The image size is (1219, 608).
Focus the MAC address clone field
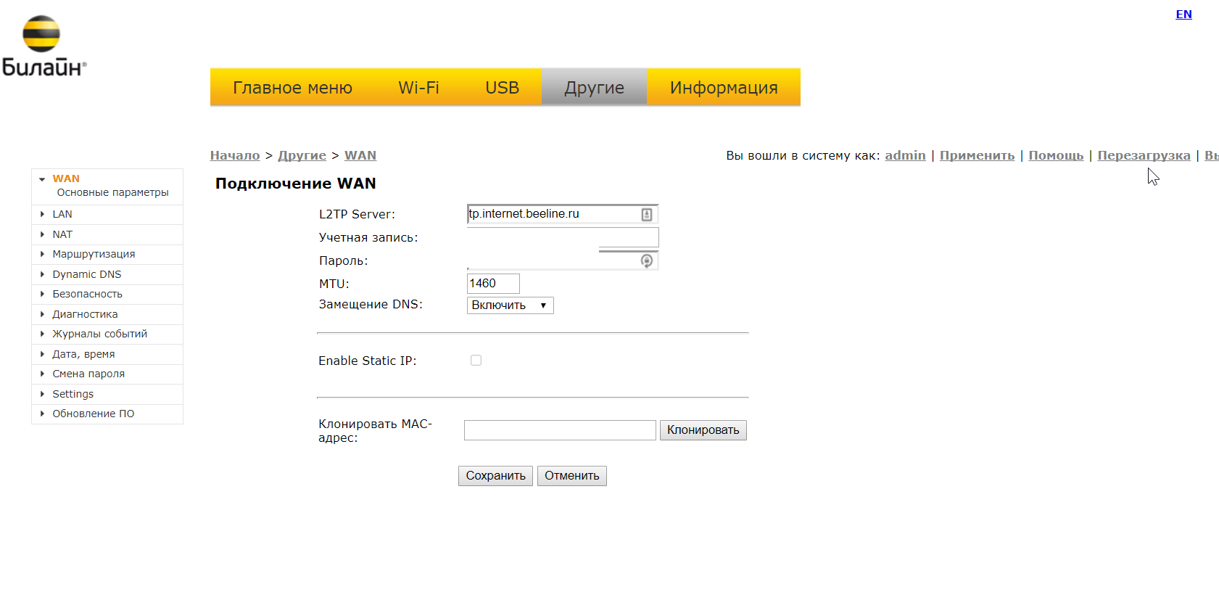pyautogui.click(x=560, y=430)
